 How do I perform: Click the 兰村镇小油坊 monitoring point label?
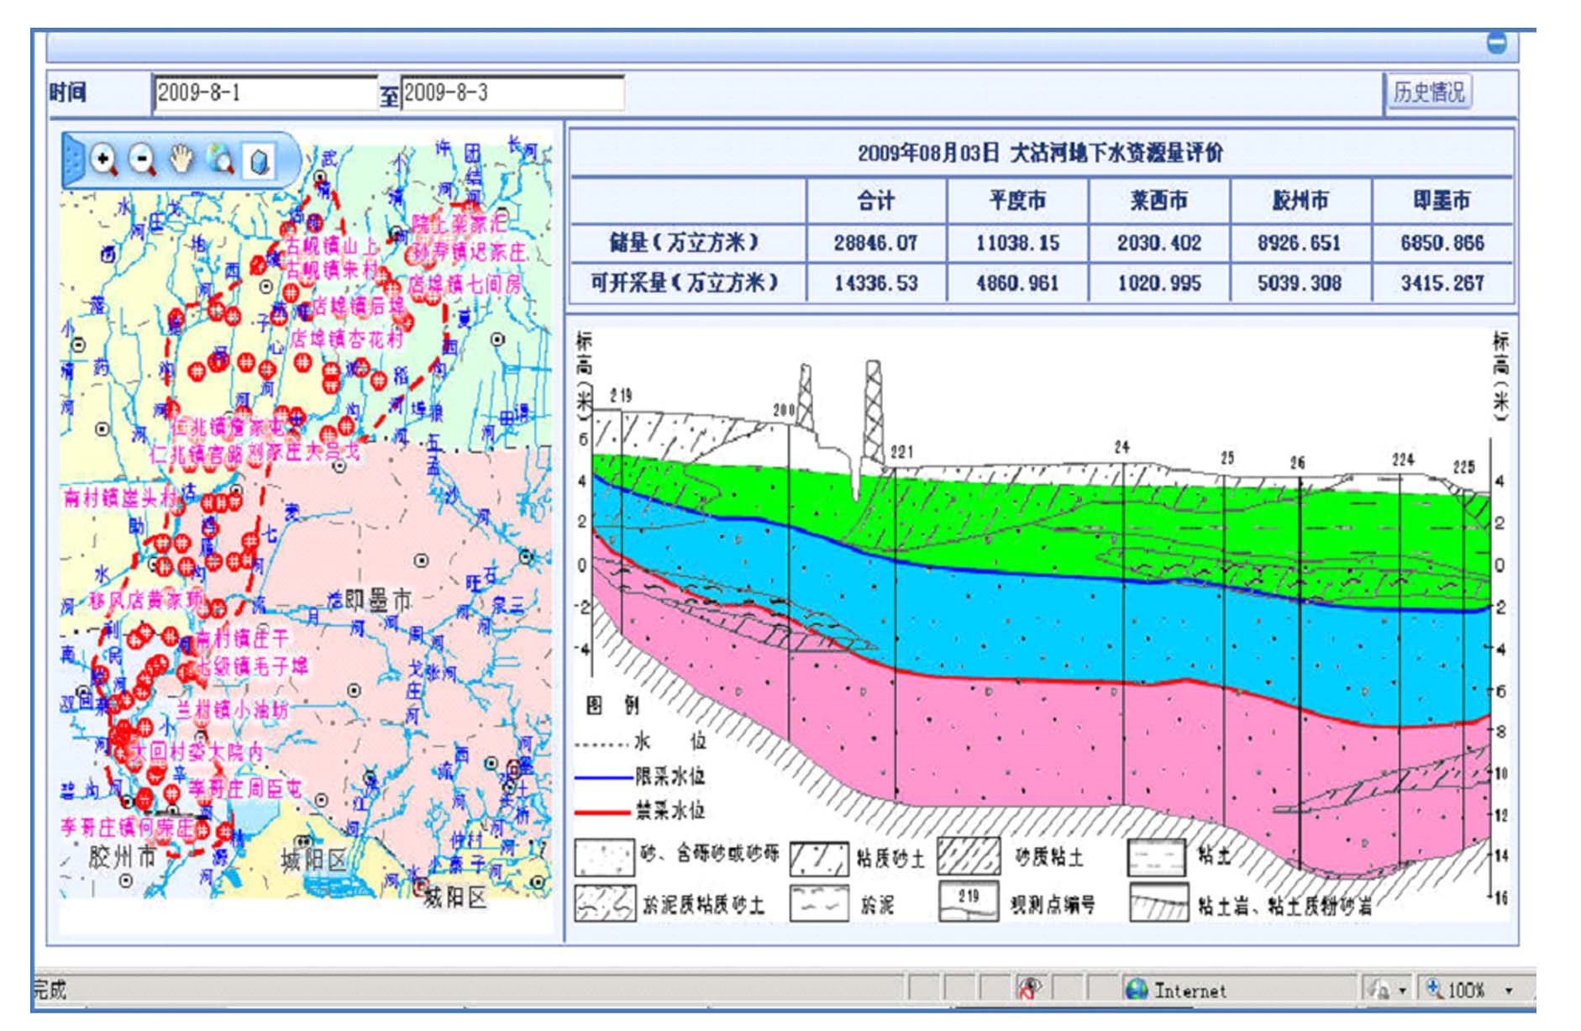coord(233,710)
